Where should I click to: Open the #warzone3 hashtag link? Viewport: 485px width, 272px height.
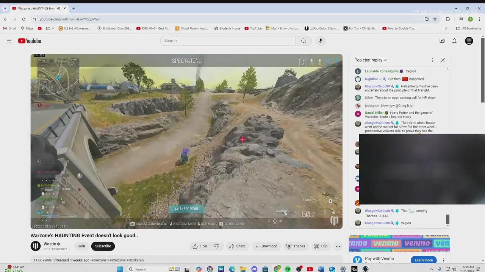tap(100, 260)
